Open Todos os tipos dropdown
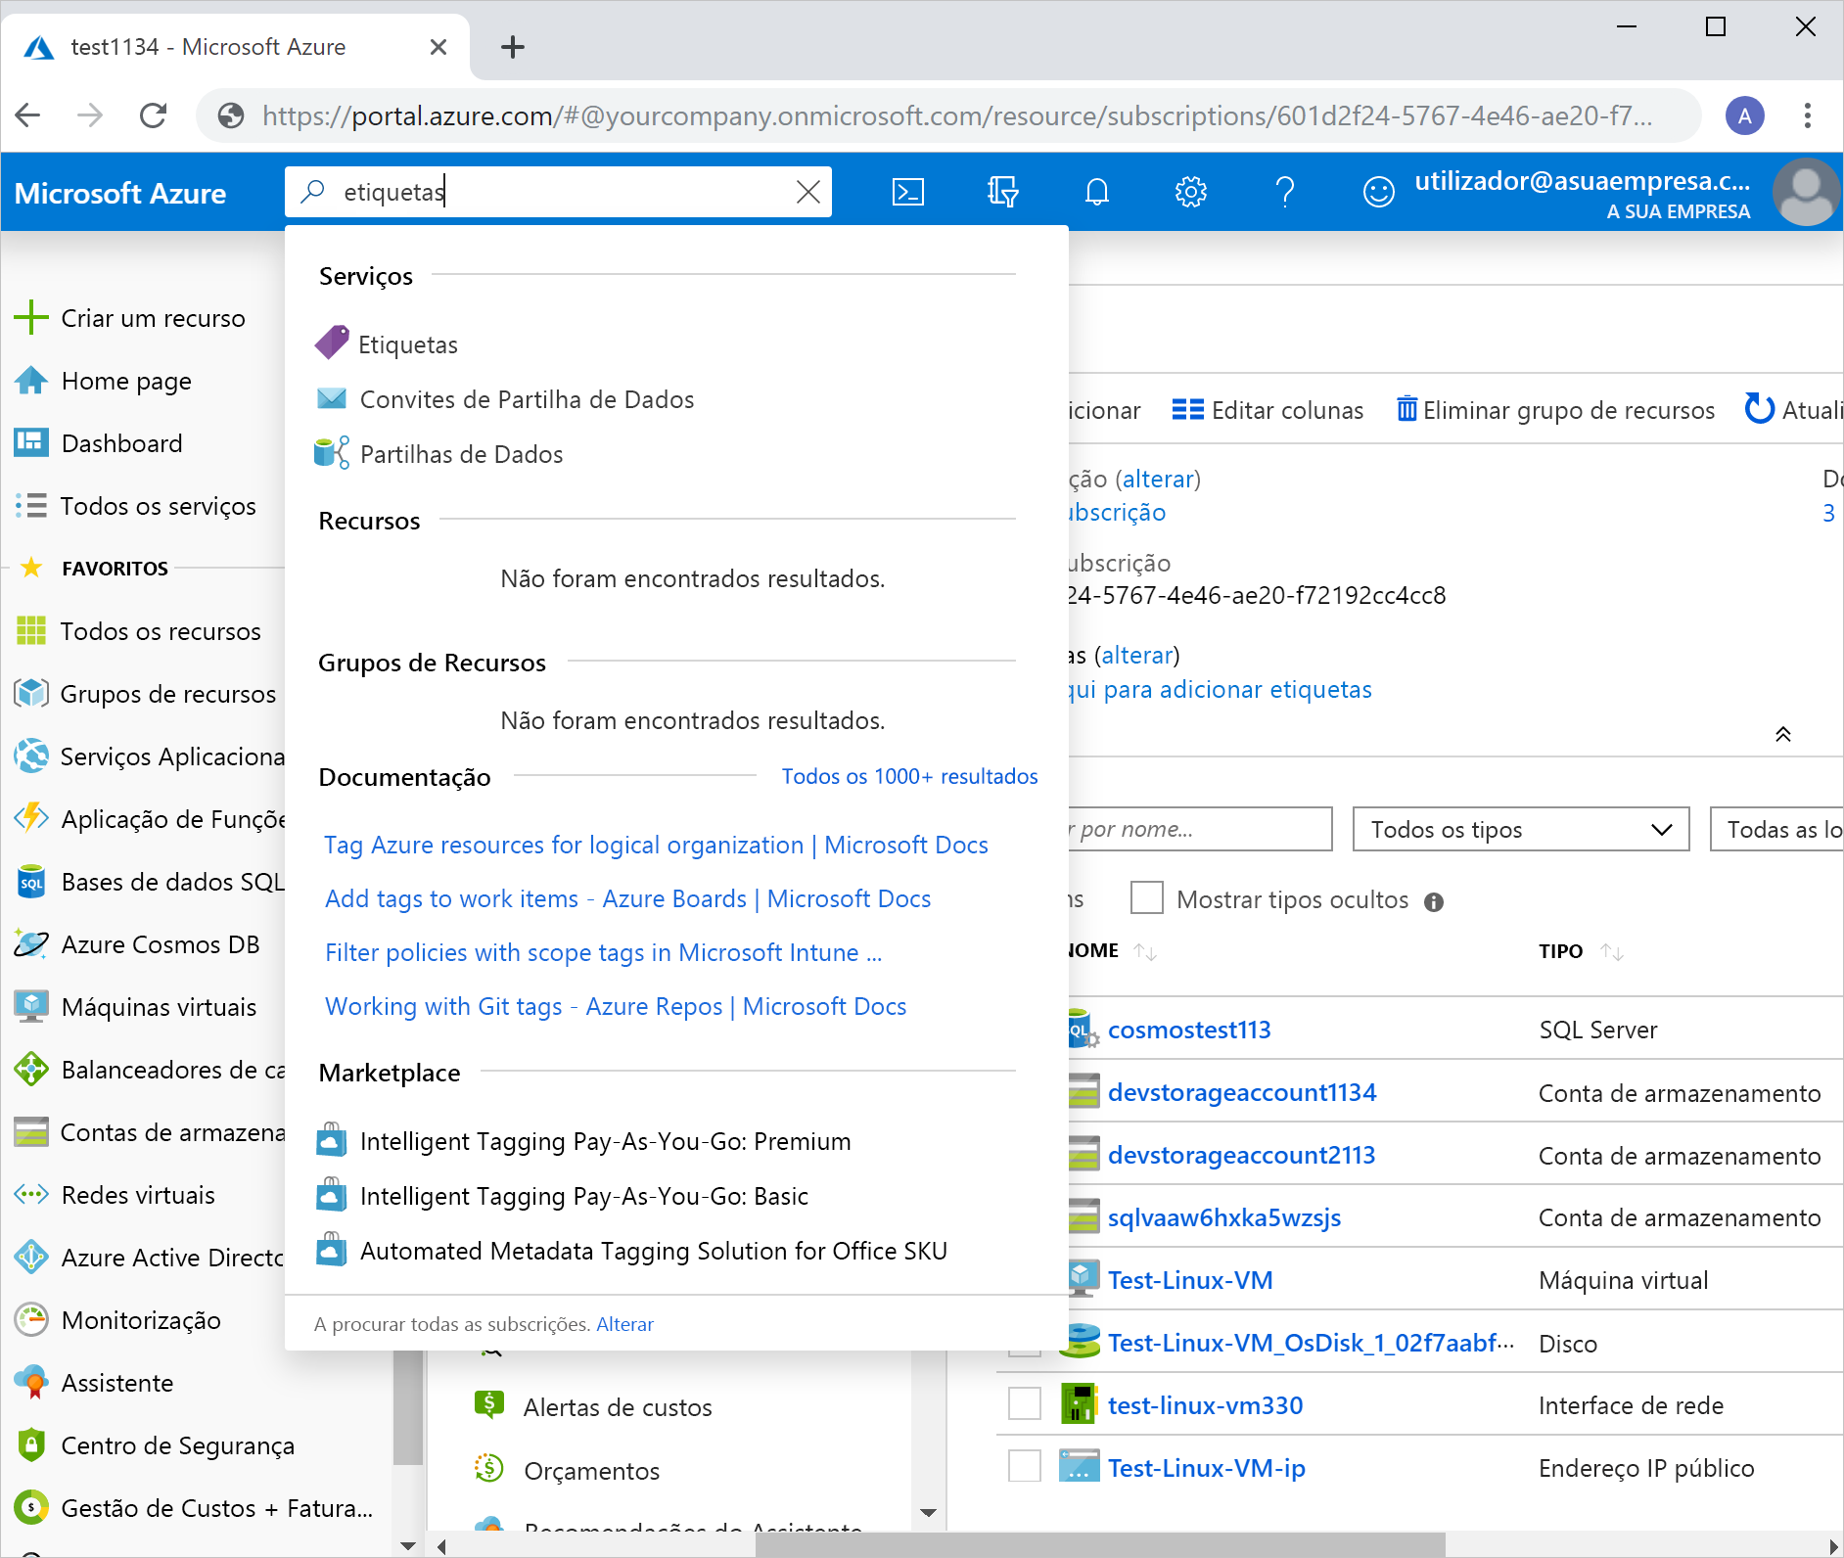The height and width of the screenshot is (1558, 1844). 1521,829
